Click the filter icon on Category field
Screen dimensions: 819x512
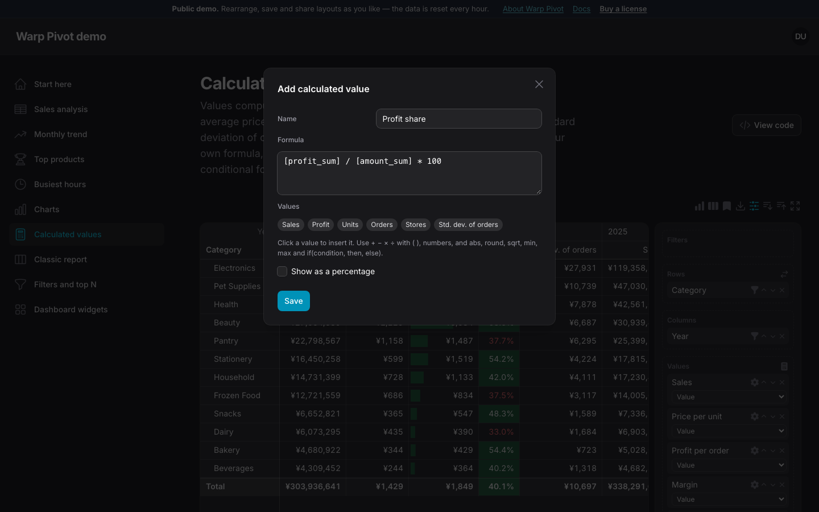[755, 290]
